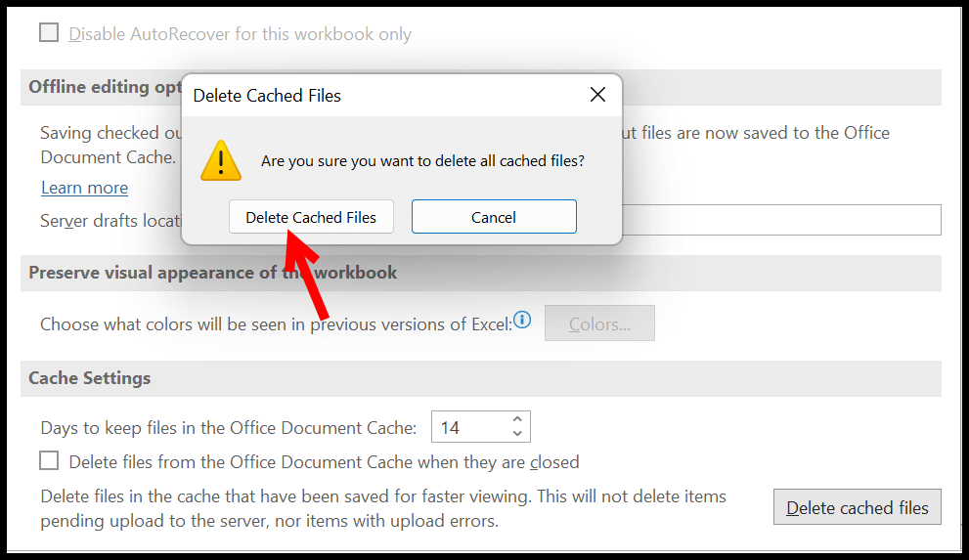This screenshot has height=560, width=969.
Task: Increase days value with the up arrow
Action: tap(517, 419)
